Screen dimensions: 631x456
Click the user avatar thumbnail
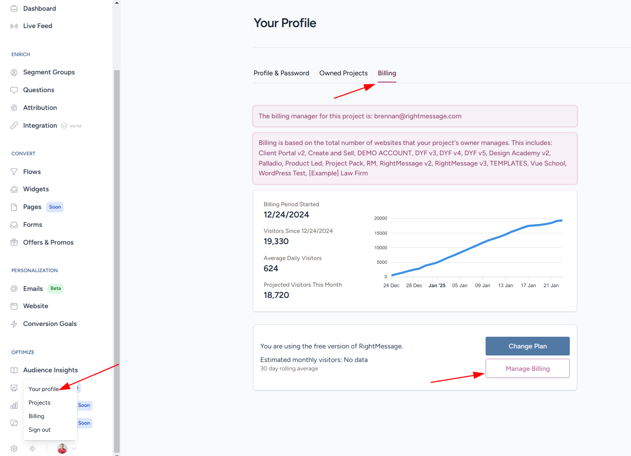pyautogui.click(x=62, y=449)
